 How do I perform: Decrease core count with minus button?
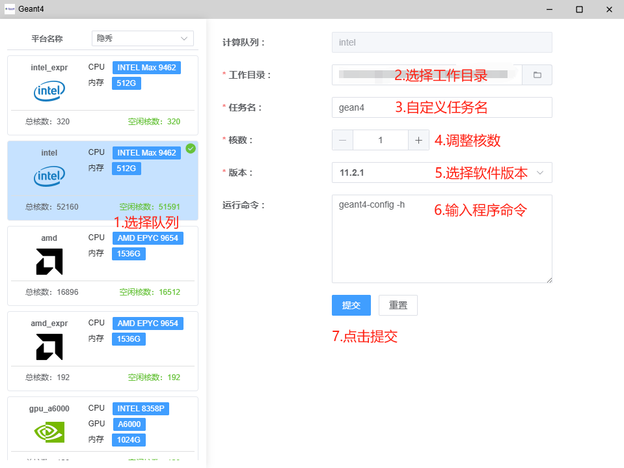343,140
